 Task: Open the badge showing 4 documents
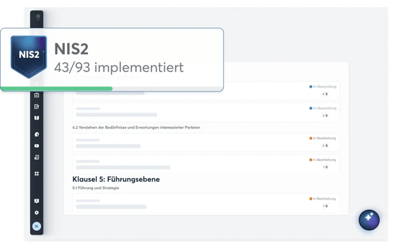point(325,94)
